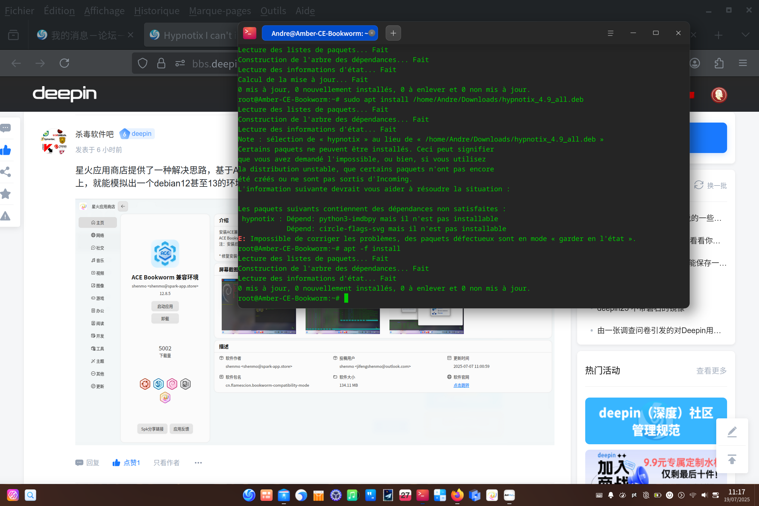759x506 pixels.
Task: Close the Andre@Amber-CE-Bookworm terminal tab
Action: [372, 33]
